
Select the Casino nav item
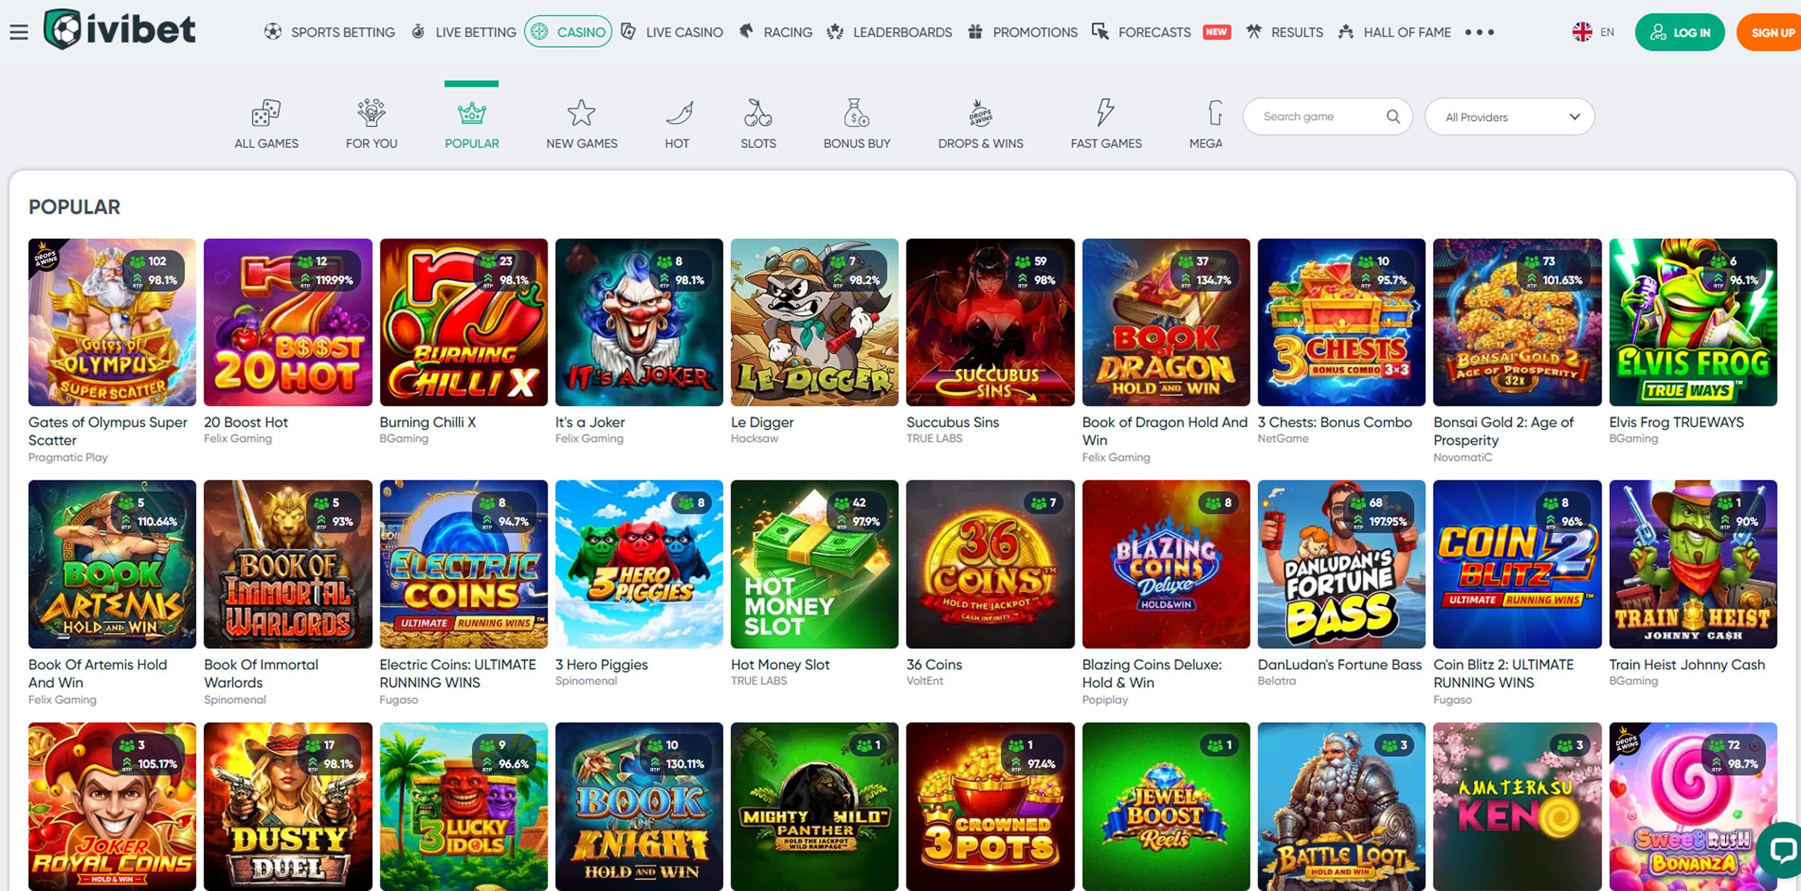coord(568,32)
